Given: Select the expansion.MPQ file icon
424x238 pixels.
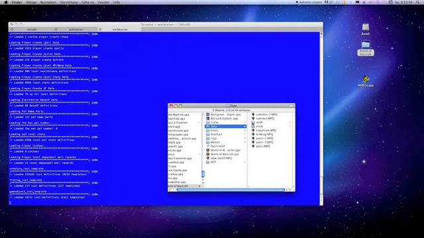Looking at the screenshot, I should click(253, 130).
